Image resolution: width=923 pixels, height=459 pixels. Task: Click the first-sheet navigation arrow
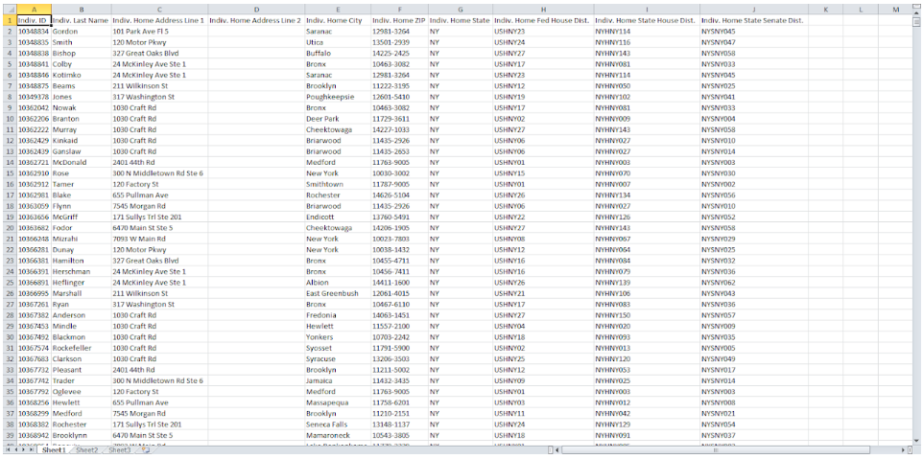(9, 449)
